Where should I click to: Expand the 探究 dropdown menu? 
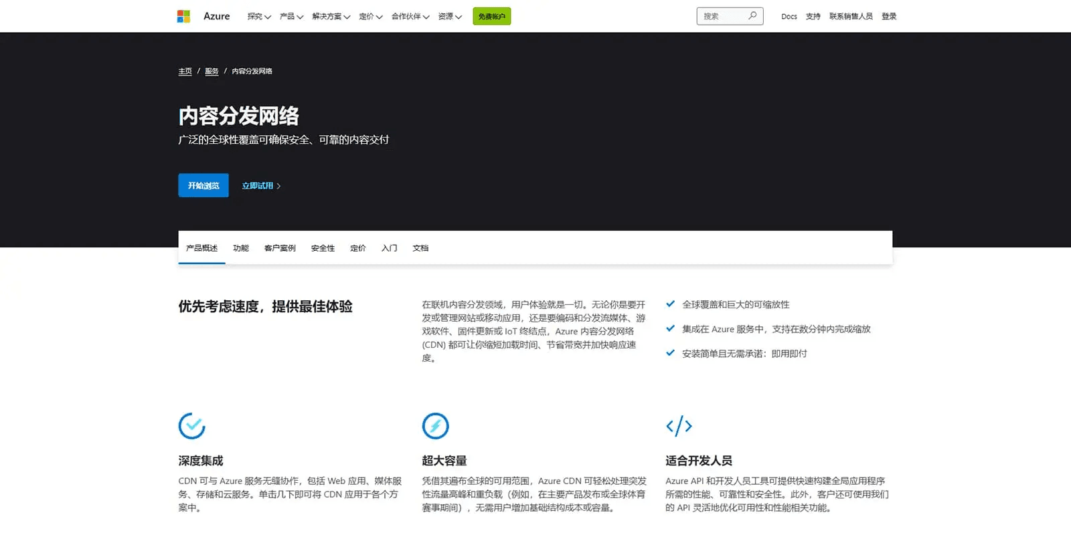259,16
